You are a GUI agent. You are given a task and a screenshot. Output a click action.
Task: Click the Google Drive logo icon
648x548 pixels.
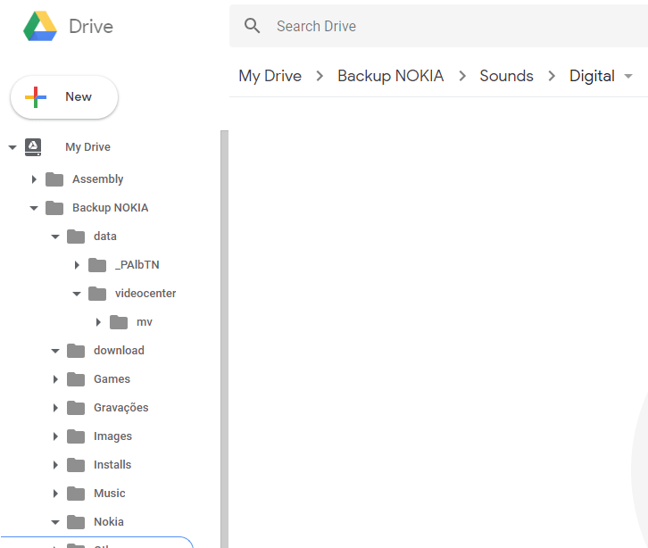40,26
